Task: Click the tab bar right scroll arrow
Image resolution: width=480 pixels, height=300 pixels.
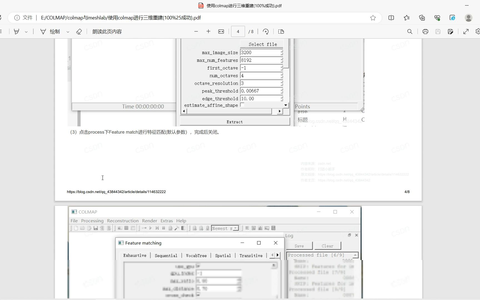Action: (277, 255)
